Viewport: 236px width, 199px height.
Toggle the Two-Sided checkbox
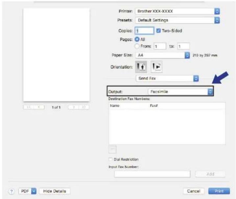pos(158,31)
